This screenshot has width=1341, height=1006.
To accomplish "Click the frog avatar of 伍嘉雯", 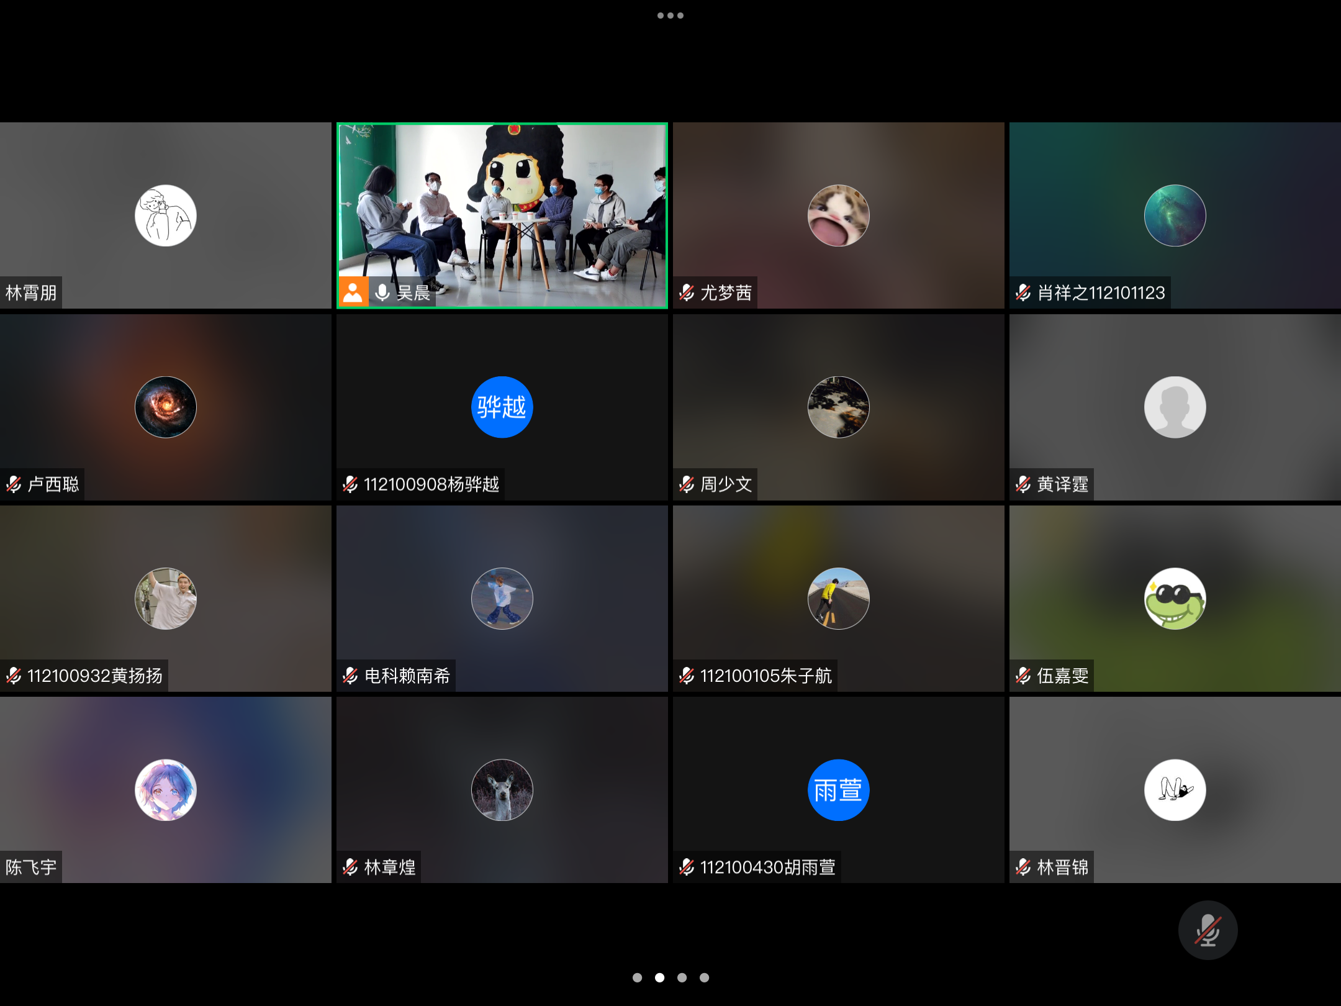I will pyautogui.click(x=1175, y=599).
